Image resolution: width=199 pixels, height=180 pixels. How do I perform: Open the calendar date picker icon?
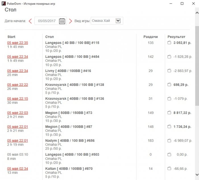62,21
